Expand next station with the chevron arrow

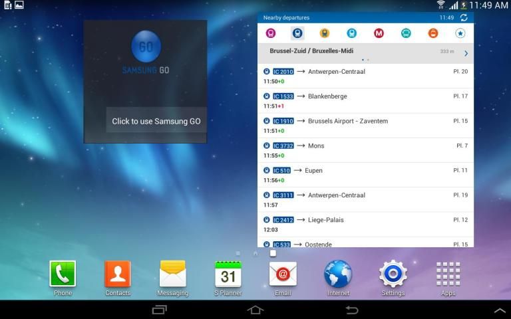pyautogui.click(x=466, y=53)
